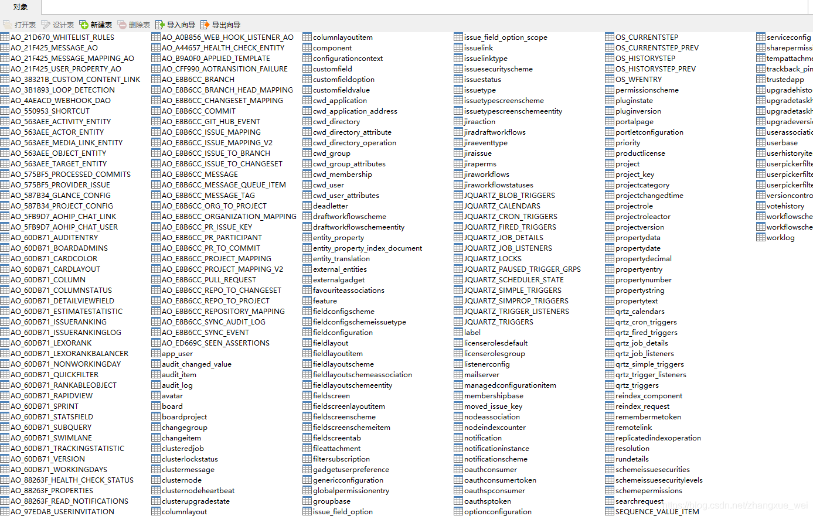Select the table icon for serviceconfig
Image resolution: width=813 pixels, height=516 pixels.
pos(761,37)
